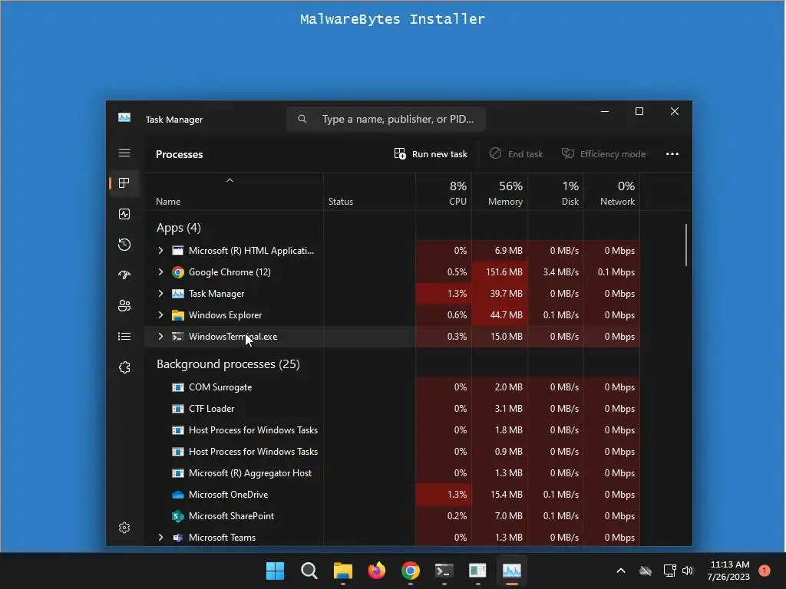Viewport: 786px width, 589px height.
Task: Select the Microsoft SharePoint row name
Action: click(x=231, y=516)
